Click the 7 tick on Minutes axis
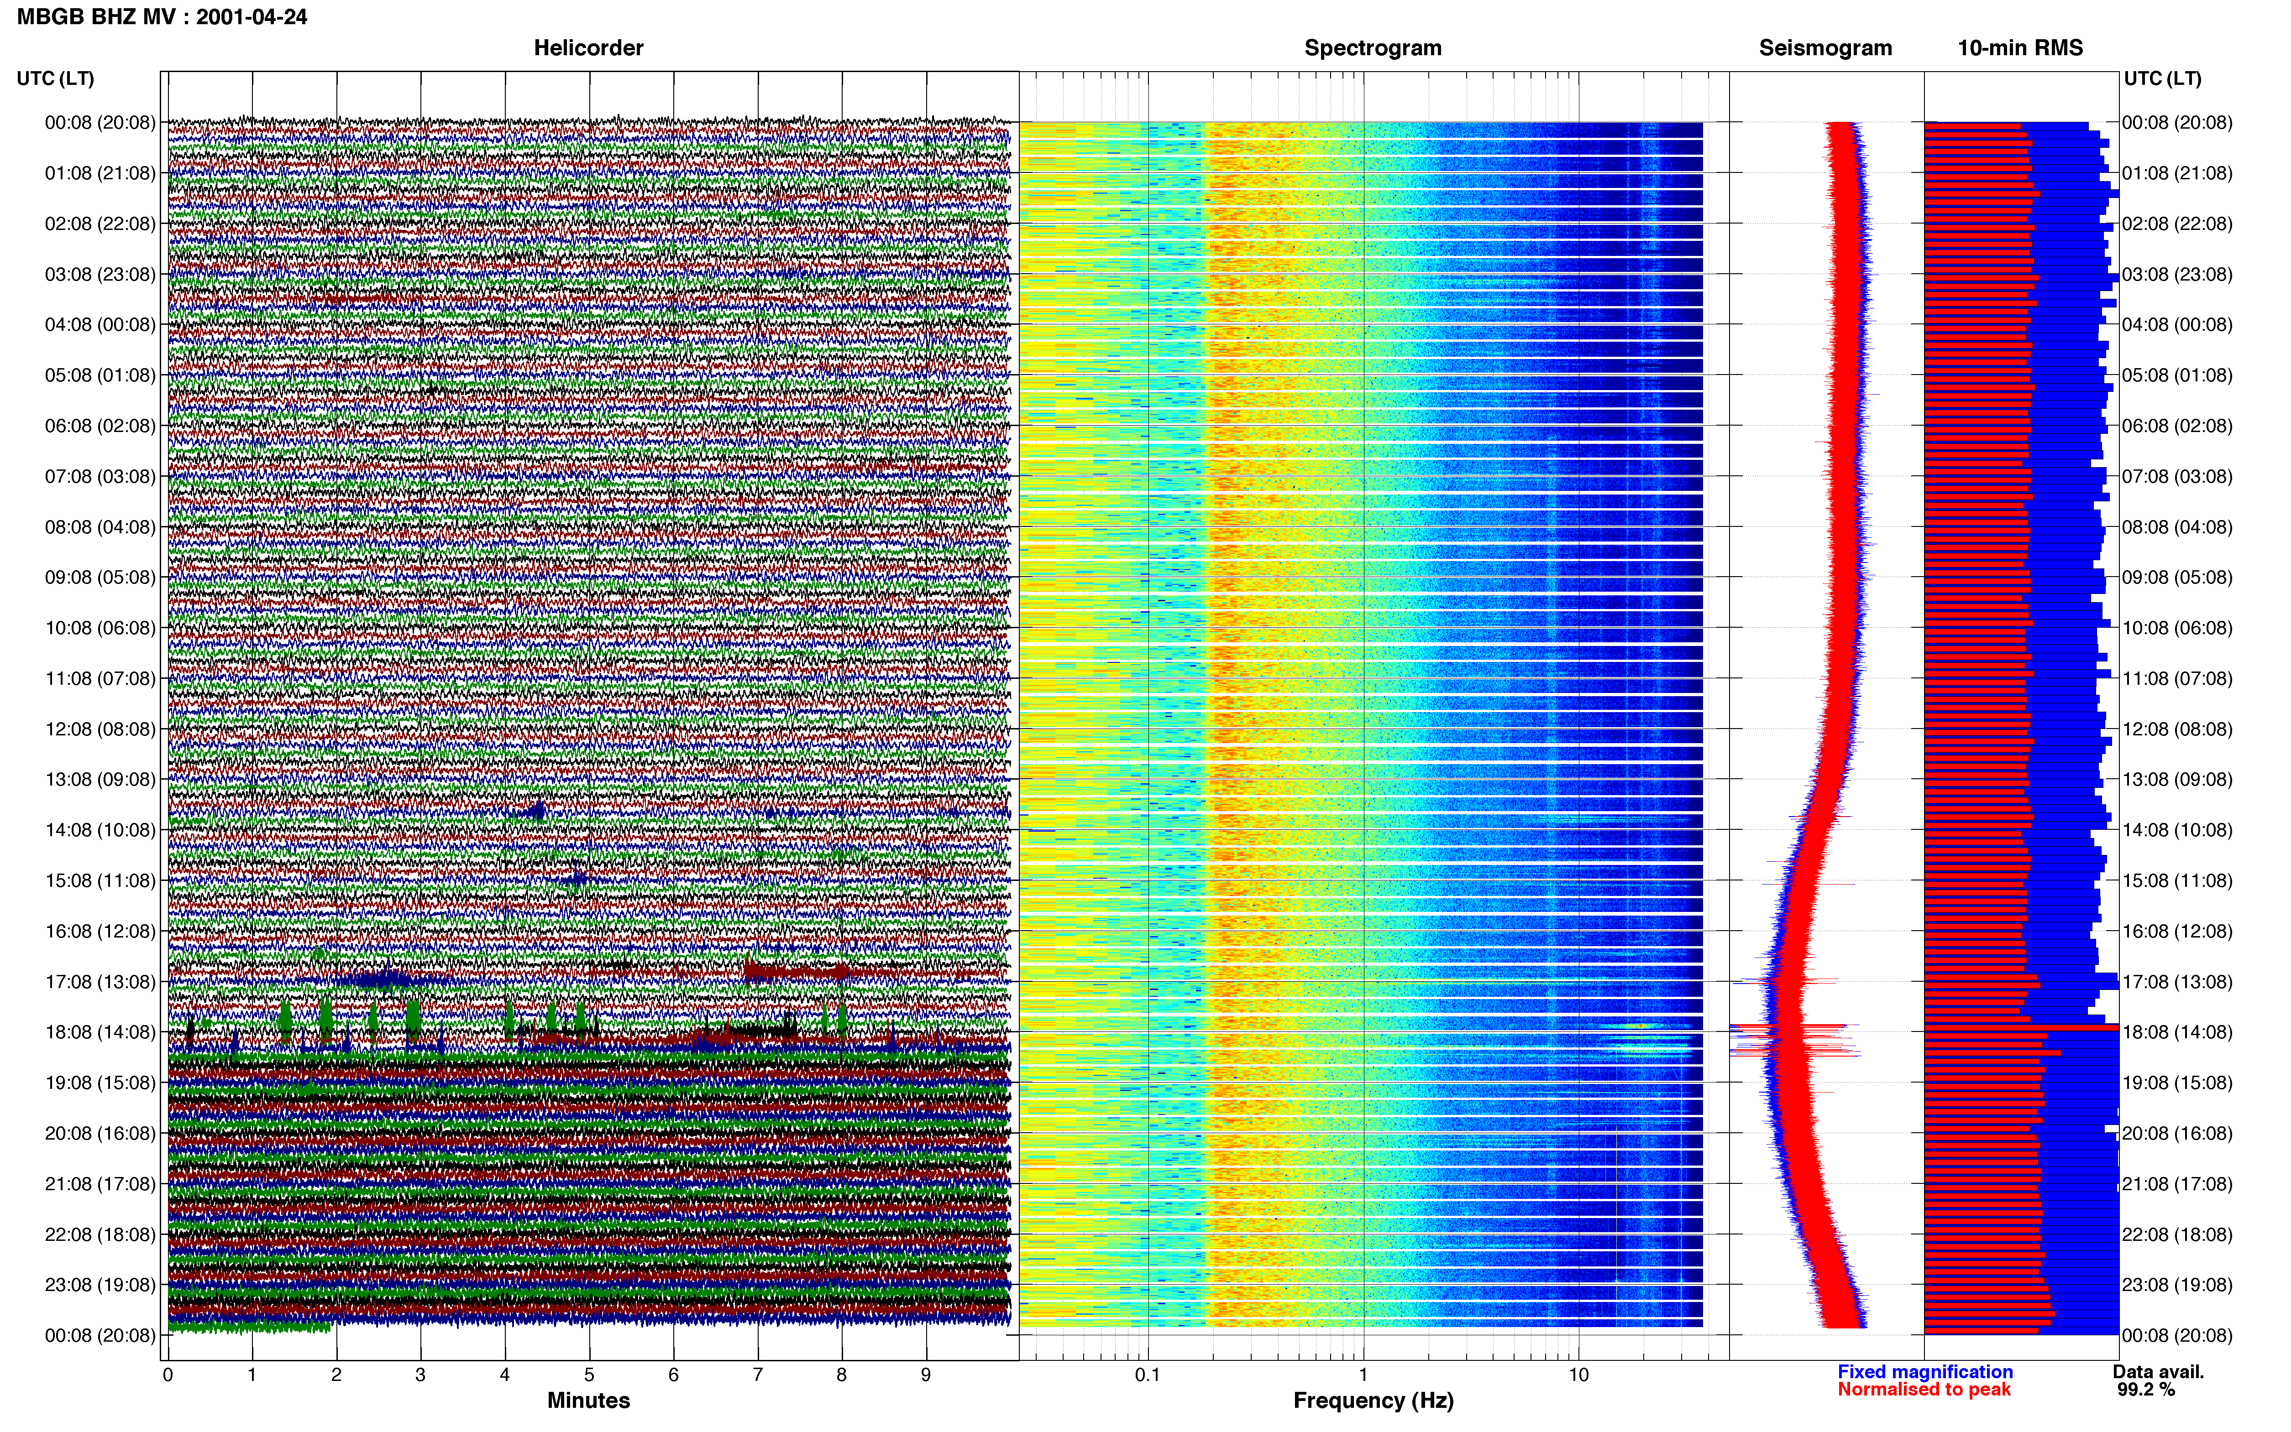This screenshot has width=2291, height=1432. pos(758,1375)
